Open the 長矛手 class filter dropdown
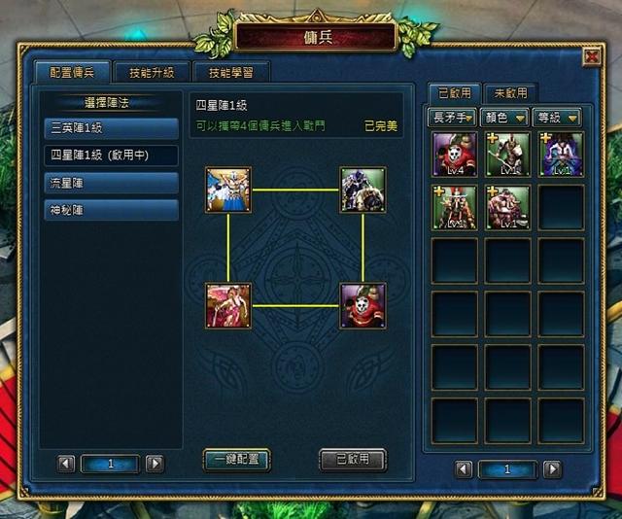 point(452,118)
